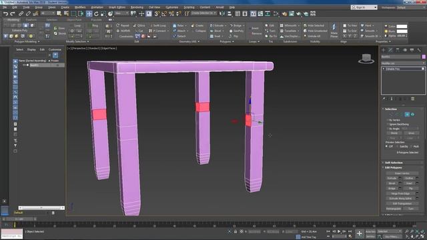Screen dimensions: 427x240
Task: Click Hide Selected in Visibility panel
Action: pos(314,25)
